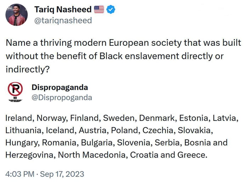This screenshot has width=248, height=183.
Task: Click the Dispropaganda no-propaganda avatar icon
Action: point(15,92)
